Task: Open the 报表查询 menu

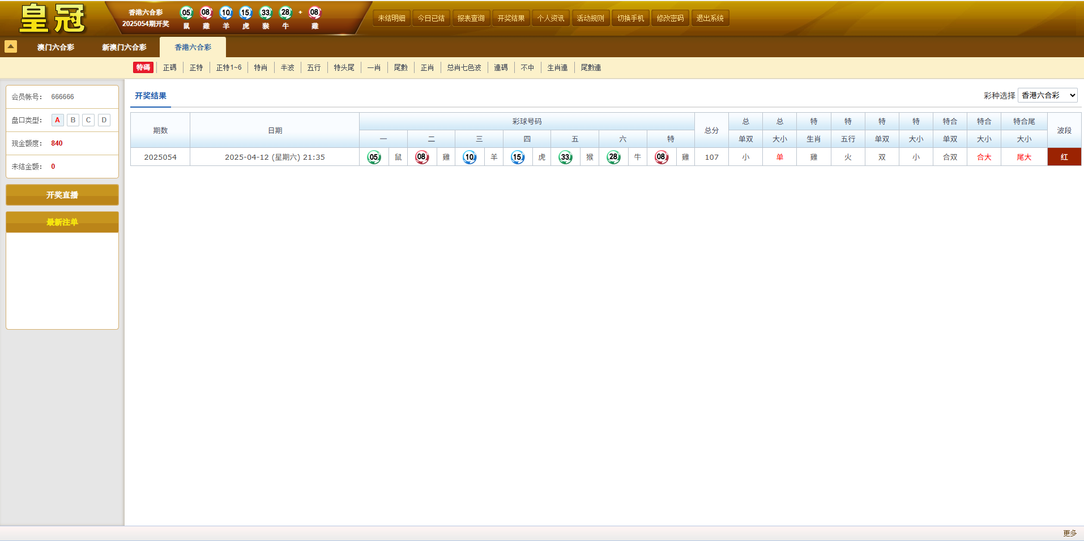Action: pos(471,18)
